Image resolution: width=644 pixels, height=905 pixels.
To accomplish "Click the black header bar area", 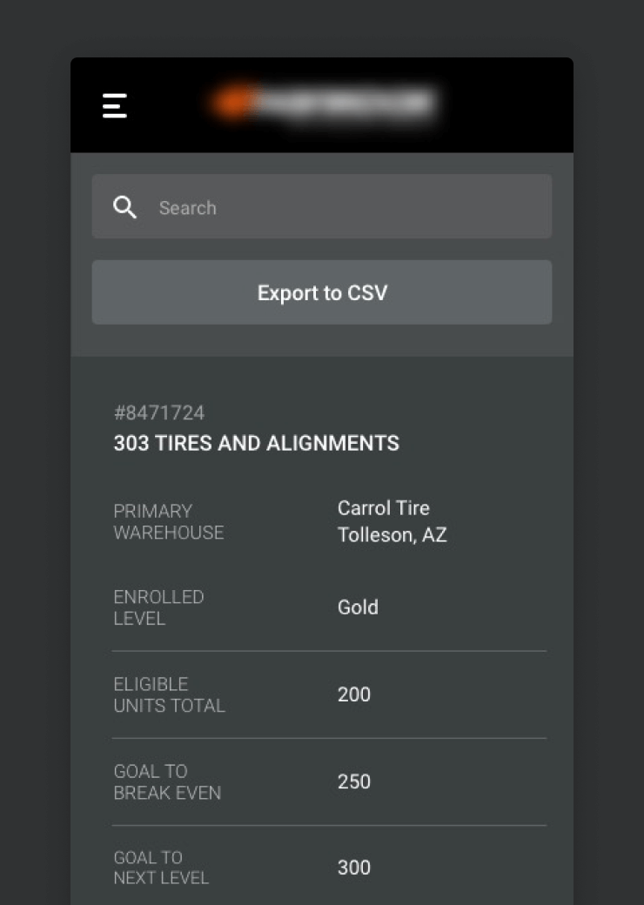I will (322, 105).
